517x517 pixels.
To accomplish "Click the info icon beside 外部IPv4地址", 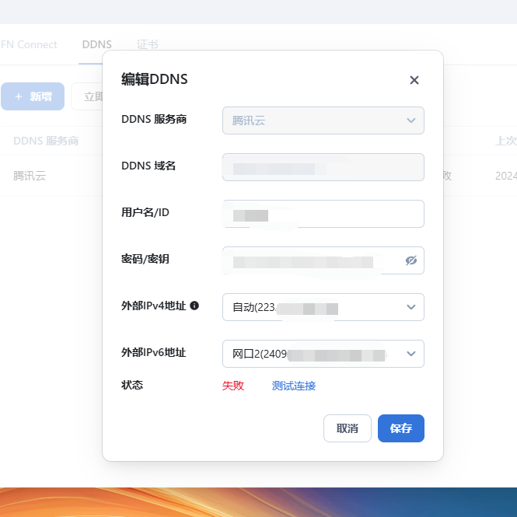I will point(194,306).
